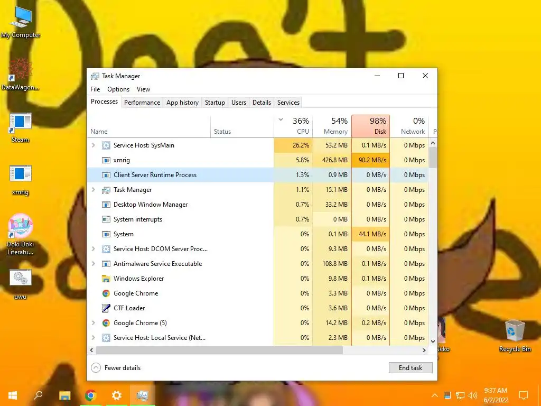Show hidden system tray icons
The height and width of the screenshot is (406, 541).
[x=435, y=395]
